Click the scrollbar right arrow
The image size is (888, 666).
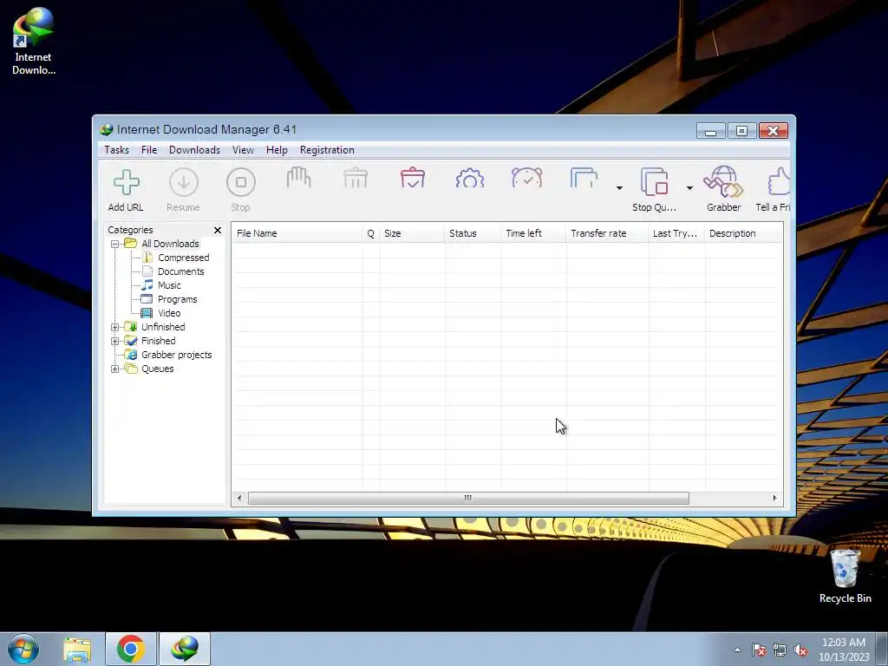coord(774,499)
